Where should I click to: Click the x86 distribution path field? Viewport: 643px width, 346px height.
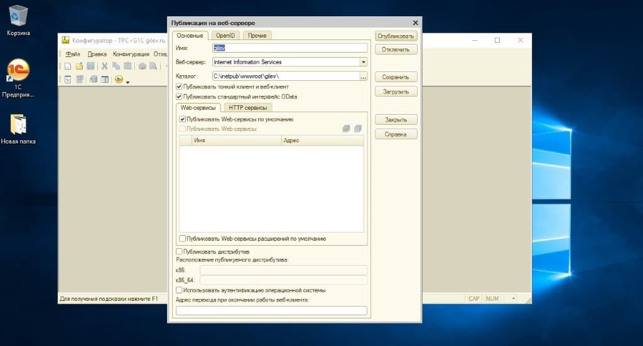(283, 270)
